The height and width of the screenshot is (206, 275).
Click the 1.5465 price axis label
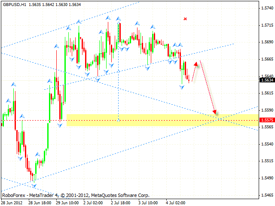tap(267, 195)
